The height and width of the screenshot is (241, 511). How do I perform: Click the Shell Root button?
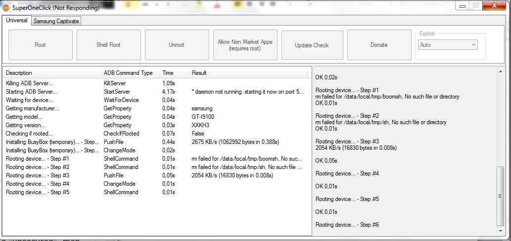point(108,45)
